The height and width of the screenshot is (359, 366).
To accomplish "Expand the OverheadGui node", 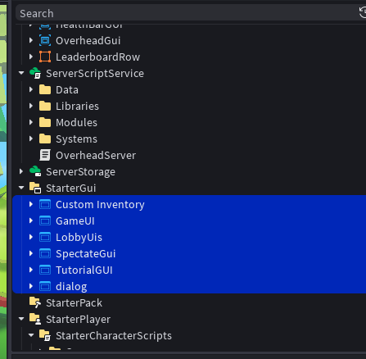I will (31, 40).
